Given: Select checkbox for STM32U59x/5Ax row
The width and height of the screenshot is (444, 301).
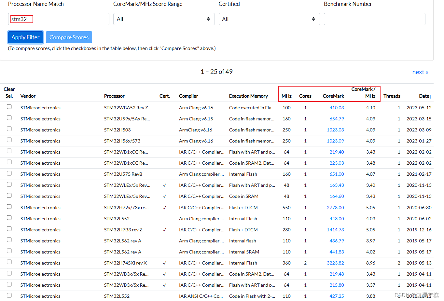Looking at the screenshot, I should click(x=9, y=118).
